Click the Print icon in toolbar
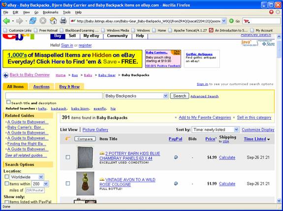Screen dimensions: 283x211 [x=63, y=21]
